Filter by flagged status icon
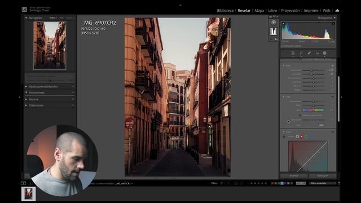Image resolution: width=361 pixels, height=203 pixels. (x=221, y=183)
